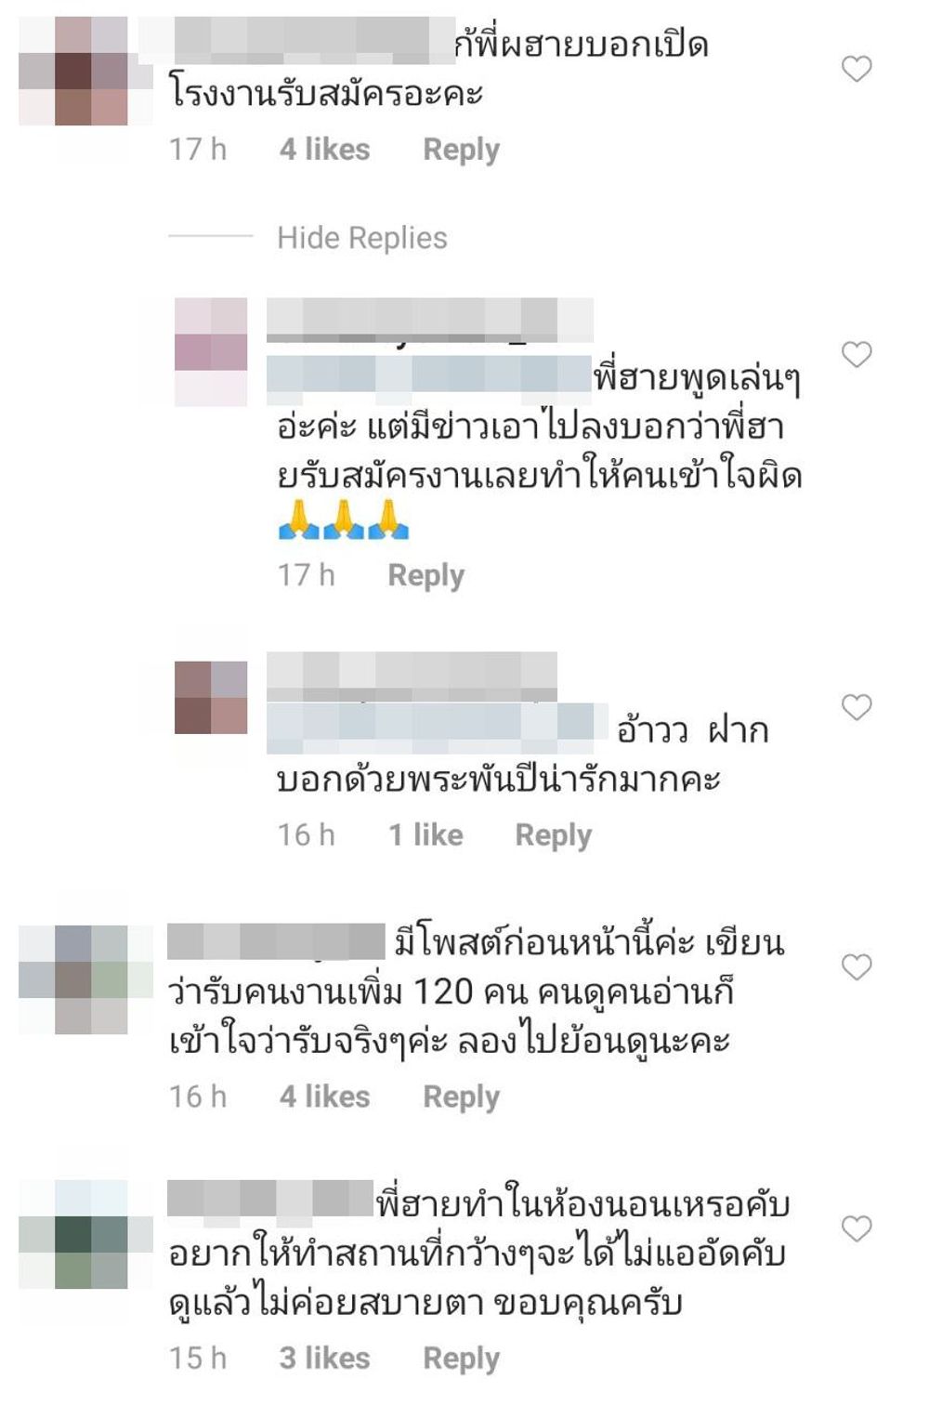Like the comment about ห้องนอน at the bottom
The height and width of the screenshot is (1405, 929).
tap(857, 1228)
